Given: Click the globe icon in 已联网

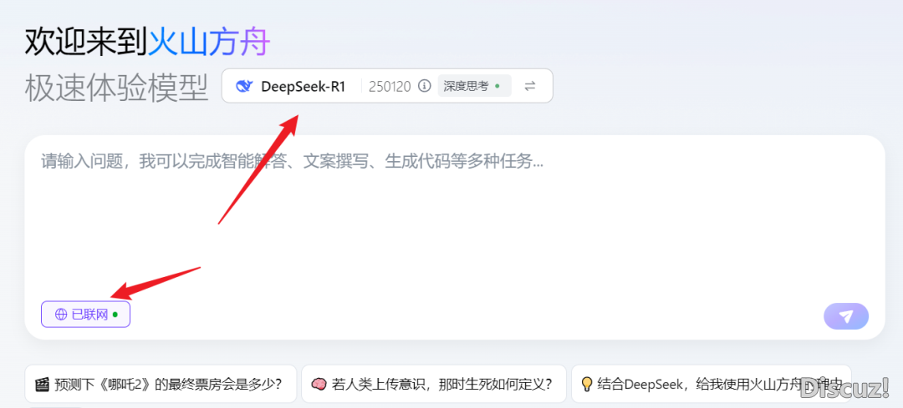Looking at the screenshot, I should 60,315.
